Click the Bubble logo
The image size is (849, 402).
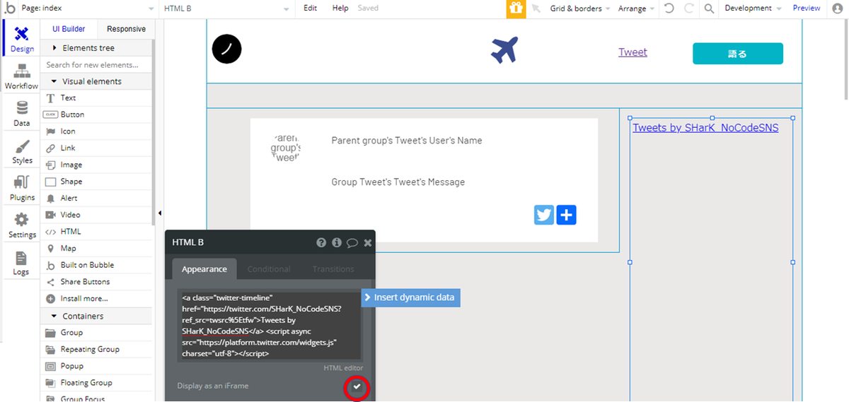tap(9, 8)
